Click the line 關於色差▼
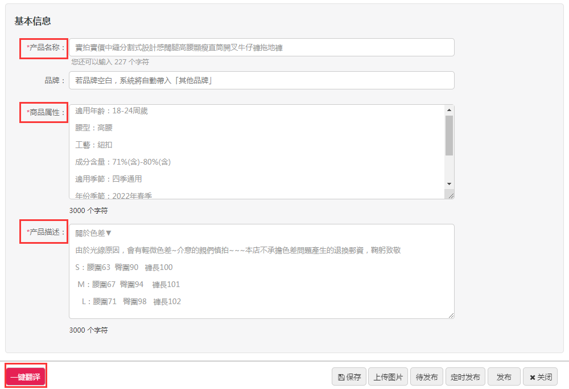Viewport: 569px width, 389px height. point(93,233)
